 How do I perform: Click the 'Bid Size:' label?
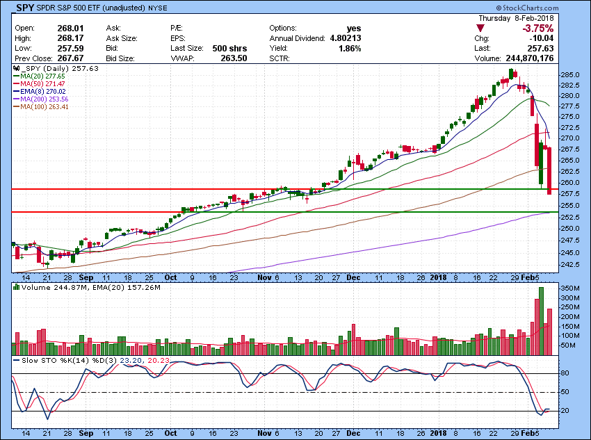coord(120,58)
